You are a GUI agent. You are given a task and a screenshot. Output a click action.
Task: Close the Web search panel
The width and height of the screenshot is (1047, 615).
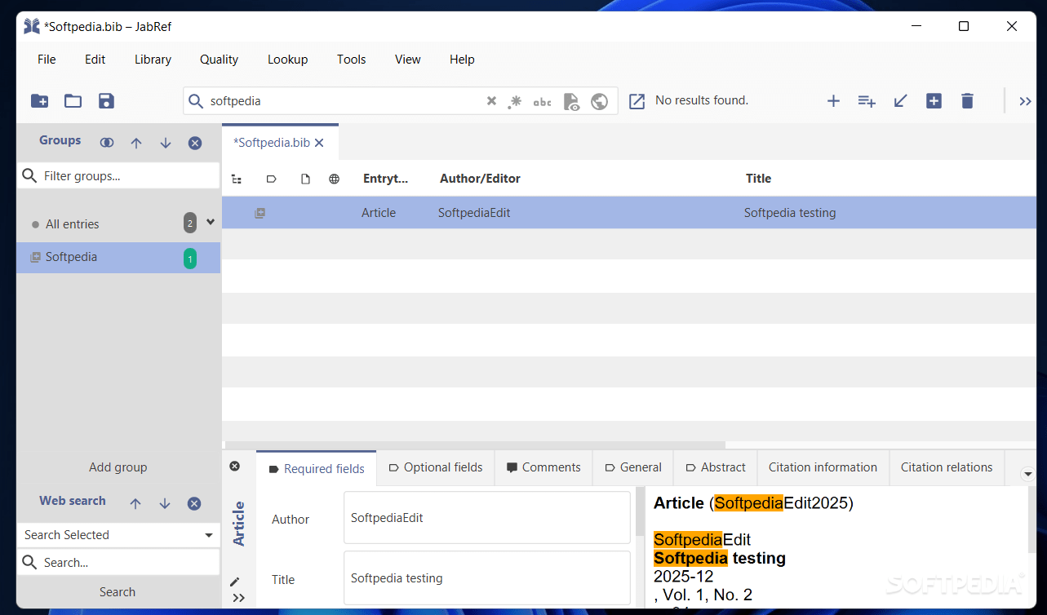194,503
